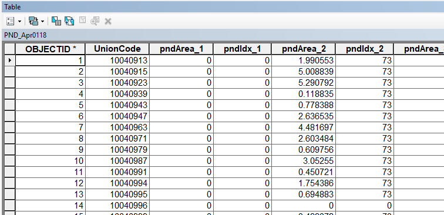The width and height of the screenshot is (444, 215).
Task: Click the pndArea_1 column header
Action: (181, 49)
